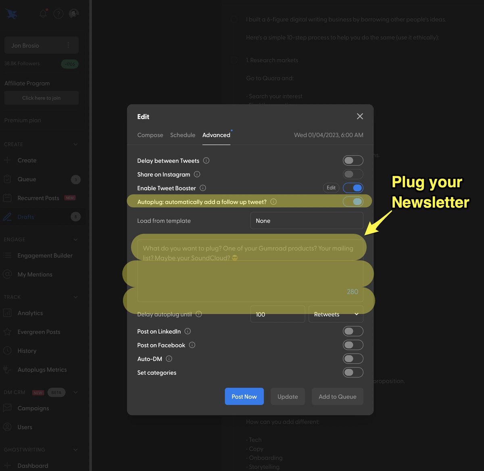Enable Post on LinkedIn switch

353,331
